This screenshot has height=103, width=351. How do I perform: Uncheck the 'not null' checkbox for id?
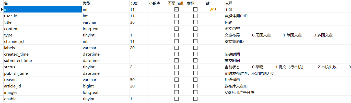pos(176,10)
